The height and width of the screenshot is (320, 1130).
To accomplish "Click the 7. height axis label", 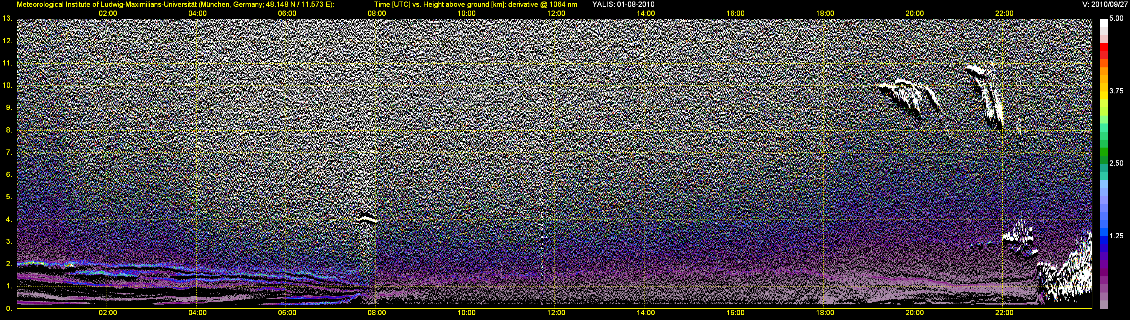I will point(9,152).
